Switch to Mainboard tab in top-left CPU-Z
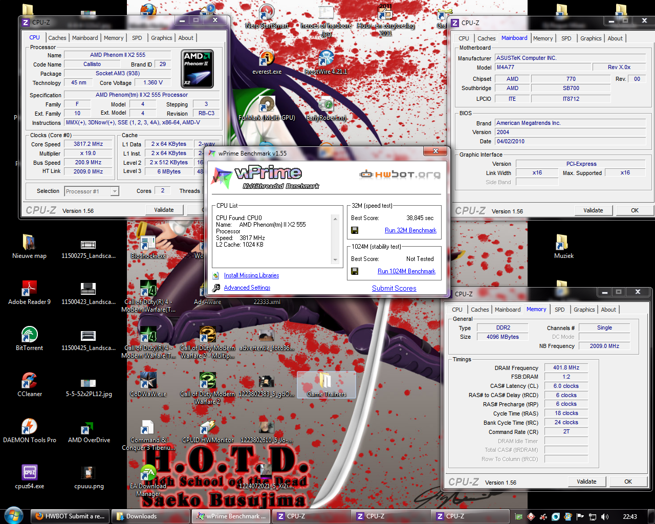655x524 pixels. pyautogui.click(x=85, y=38)
